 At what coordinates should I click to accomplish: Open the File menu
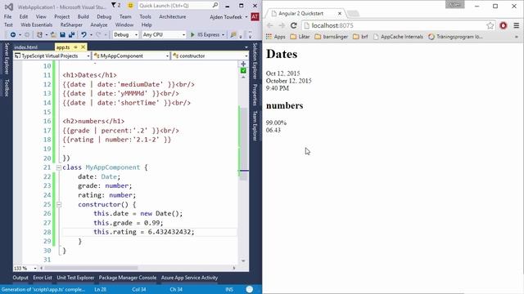coord(7,16)
